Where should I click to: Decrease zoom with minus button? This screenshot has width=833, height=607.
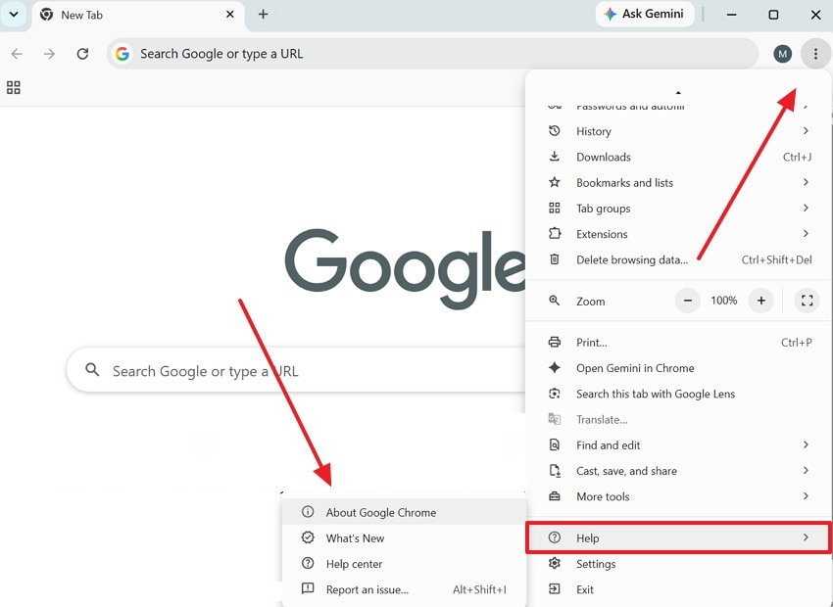[687, 301]
